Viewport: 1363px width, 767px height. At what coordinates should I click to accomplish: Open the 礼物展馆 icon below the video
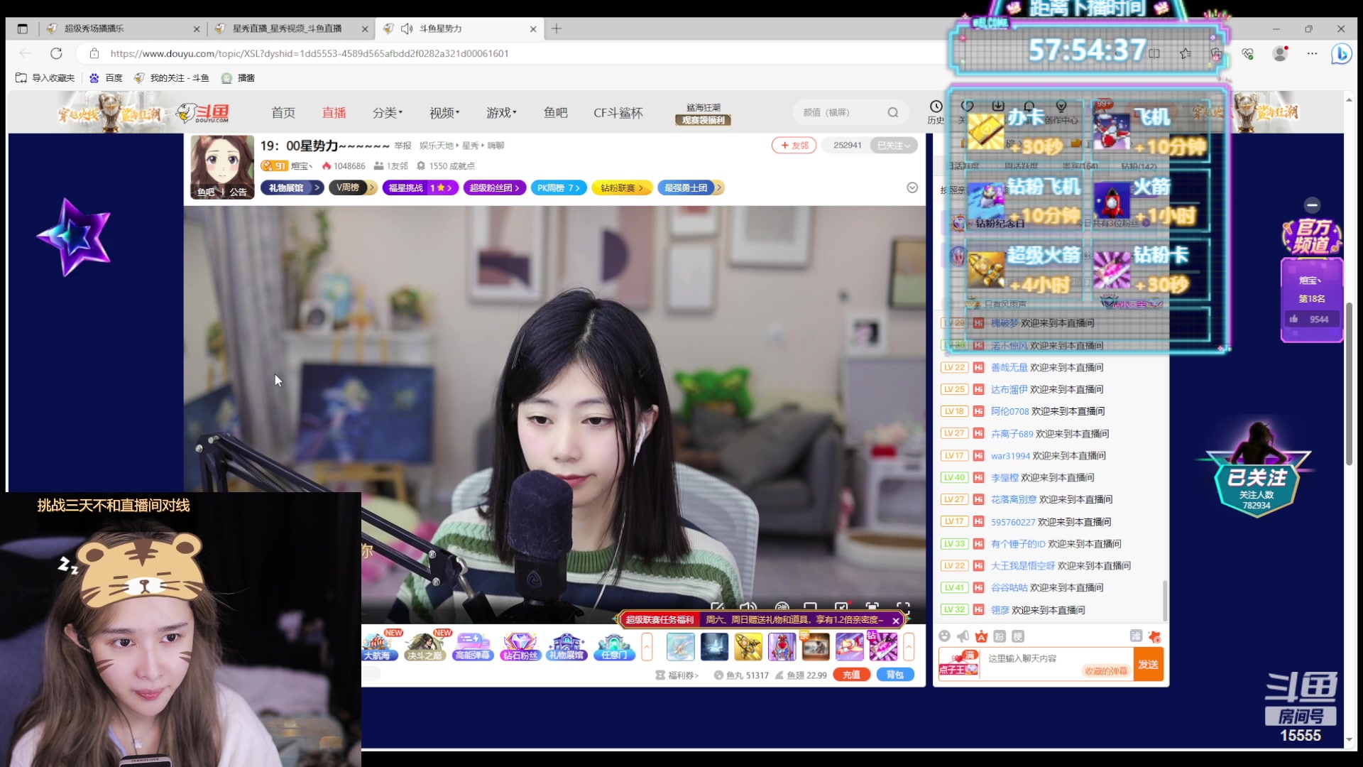point(566,646)
